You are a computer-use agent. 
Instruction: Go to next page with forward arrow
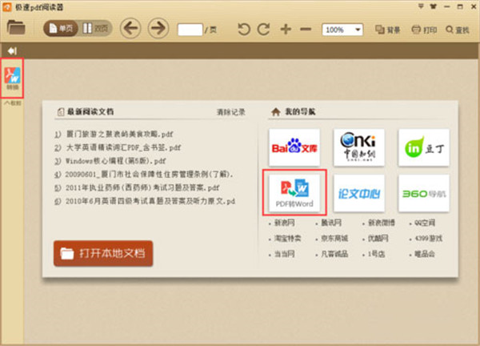[158, 29]
